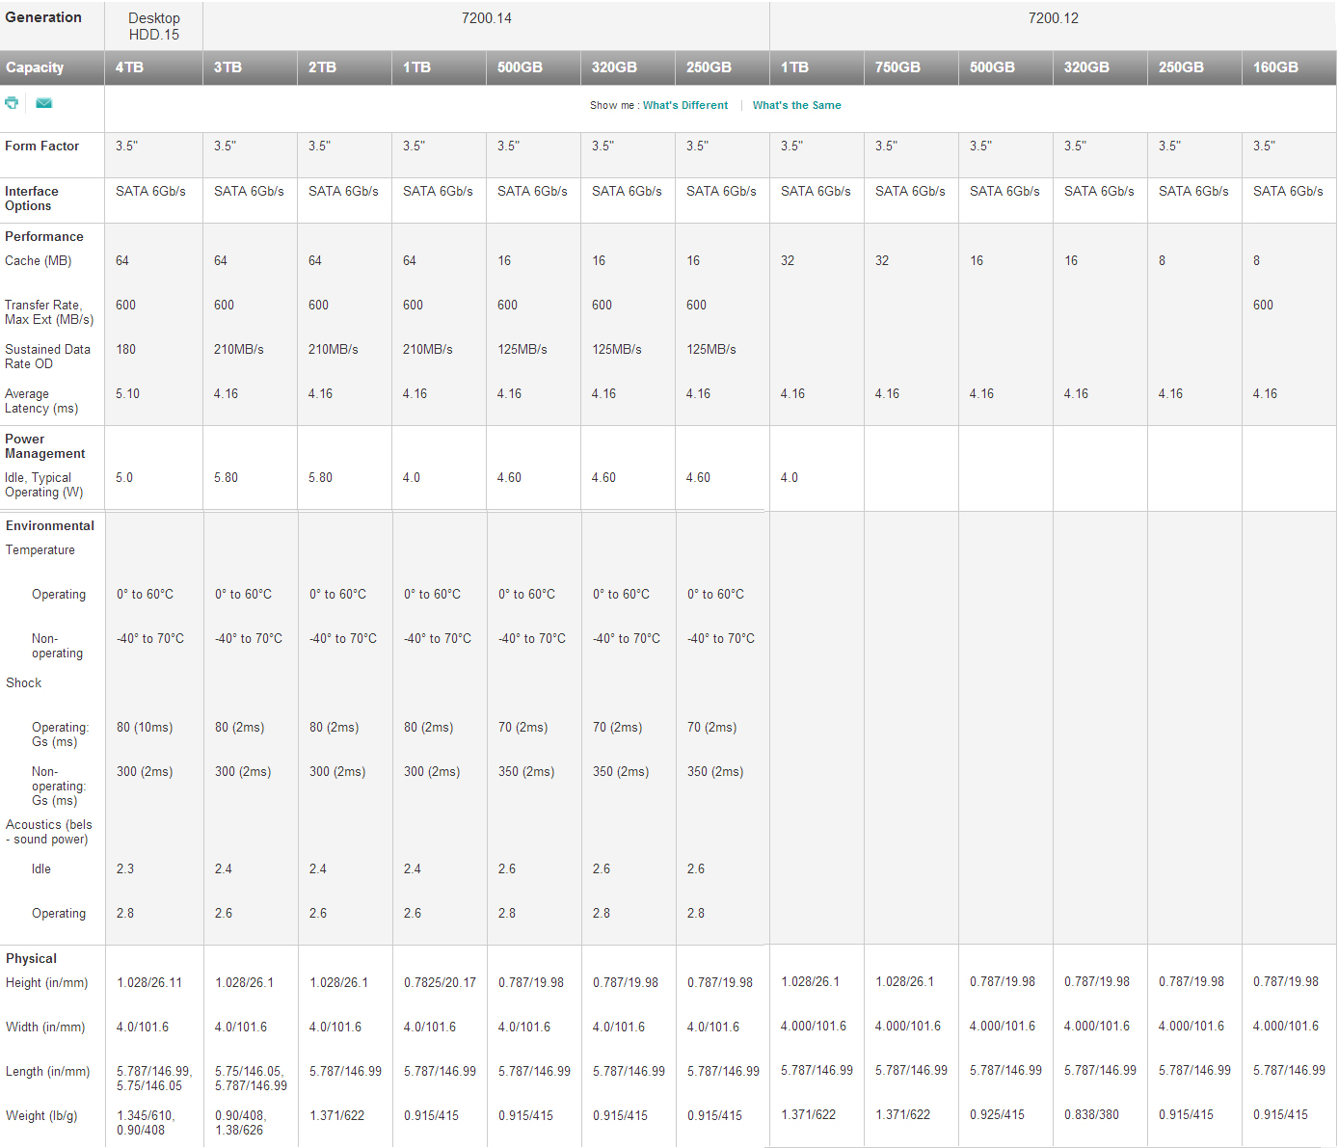Click the email envelope icon
This screenshot has height=1148, width=1339.
click(x=43, y=103)
